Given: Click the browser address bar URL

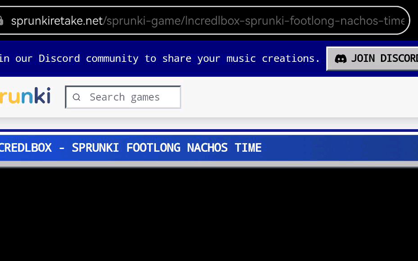Looking at the screenshot, I should (x=208, y=21).
